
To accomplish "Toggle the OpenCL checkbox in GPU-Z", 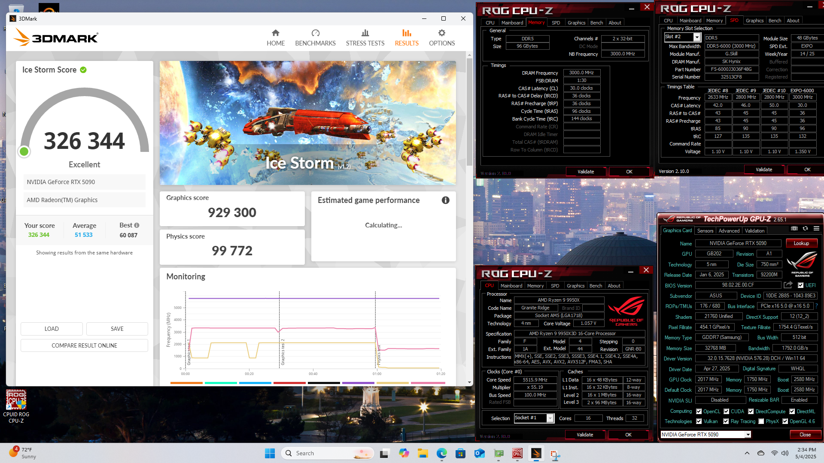I will point(699,412).
